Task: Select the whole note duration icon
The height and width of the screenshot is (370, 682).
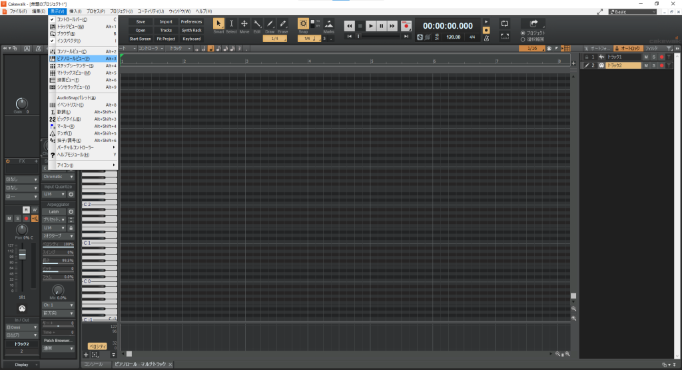Action: [x=196, y=49]
